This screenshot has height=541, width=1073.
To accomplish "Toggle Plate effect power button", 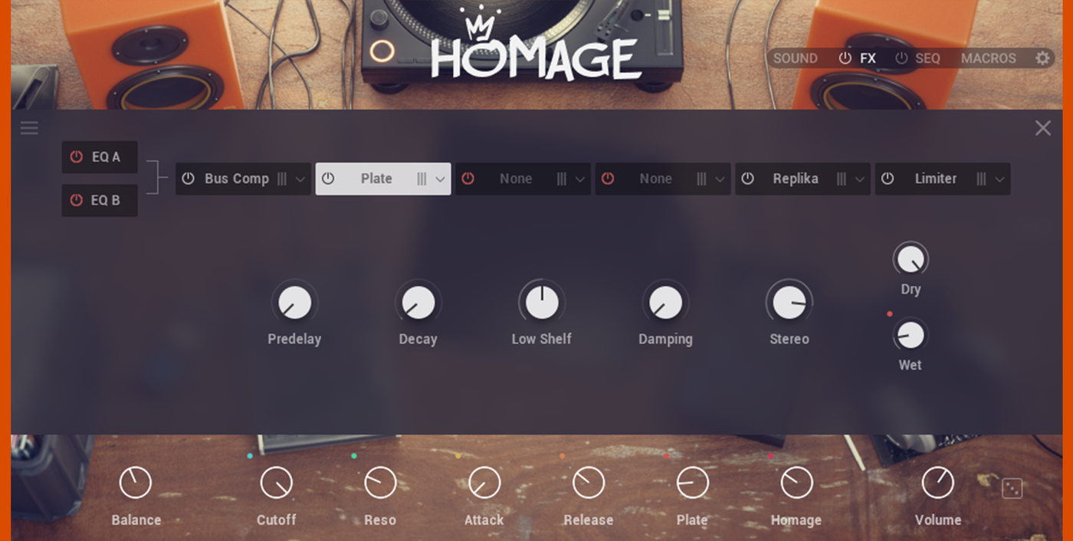I will [328, 179].
